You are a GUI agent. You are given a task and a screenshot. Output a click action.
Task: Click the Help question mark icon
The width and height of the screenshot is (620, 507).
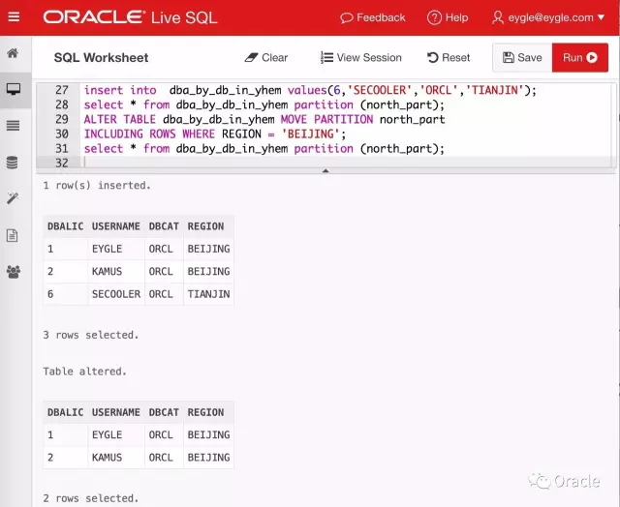pos(434,17)
